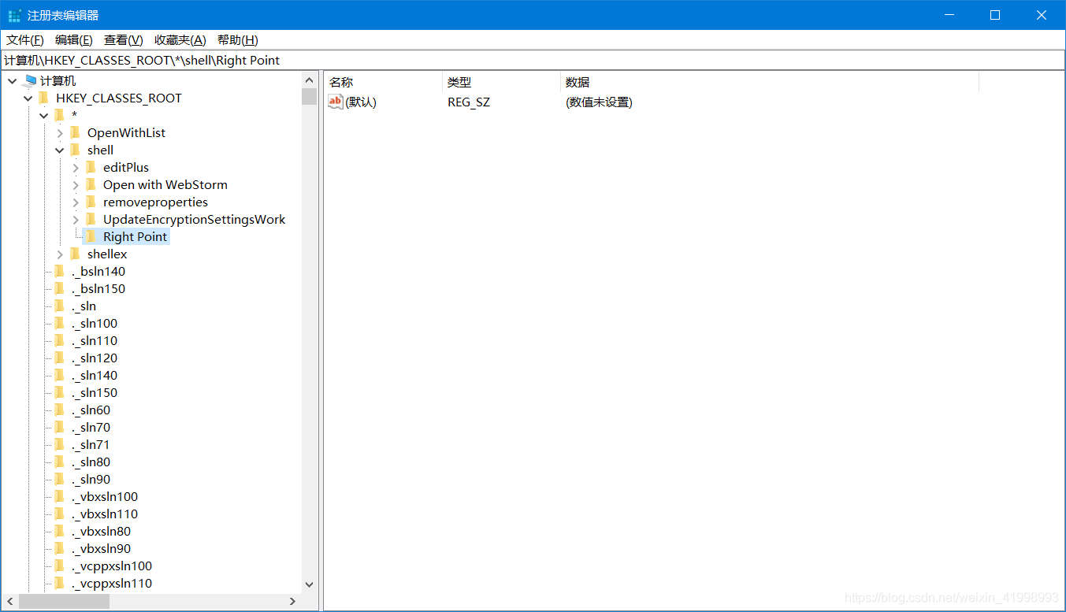The height and width of the screenshot is (612, 1066).
Task: Expand the shellex key
Action: 60,254
